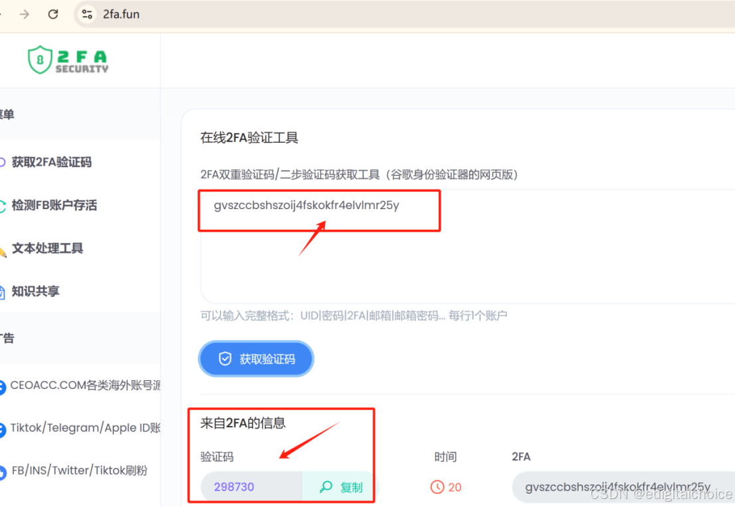This screenshot has height=507, width=735.
Task: Reload the page with the browser refresh icon
Action: (x=52, y=13)
